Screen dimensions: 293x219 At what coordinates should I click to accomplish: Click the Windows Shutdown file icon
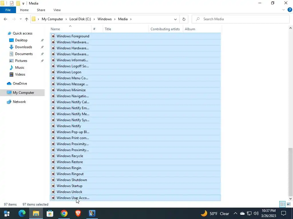tap(53, 180)
